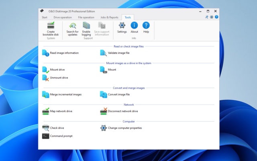
Task: Click the Validate image file icon
Action: point(104,53)
